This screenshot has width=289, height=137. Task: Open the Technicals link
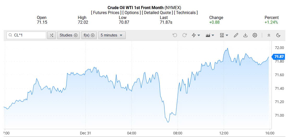click(186, 13)
